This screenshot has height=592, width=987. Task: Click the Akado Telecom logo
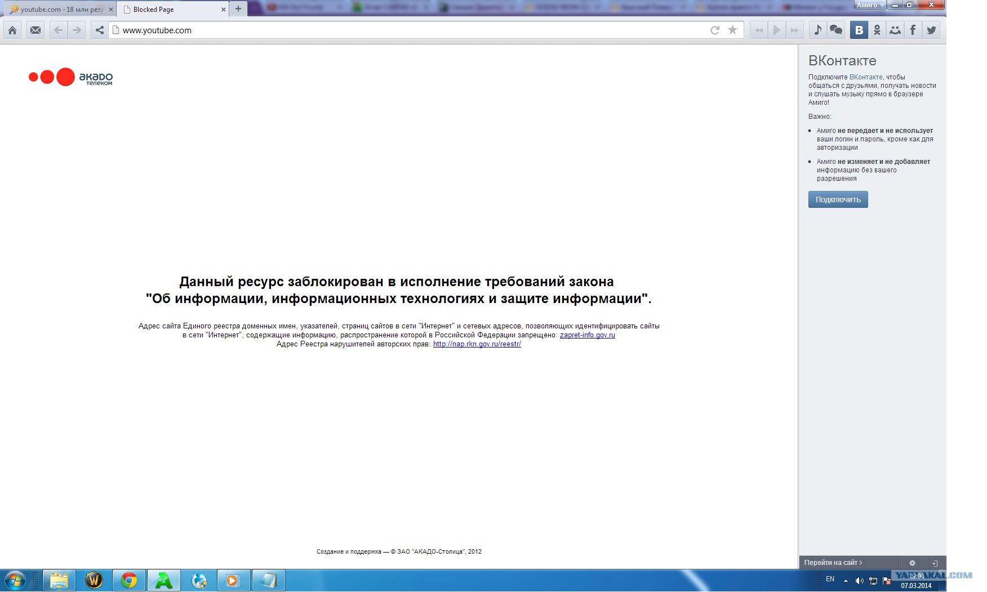tap(71, 77)
